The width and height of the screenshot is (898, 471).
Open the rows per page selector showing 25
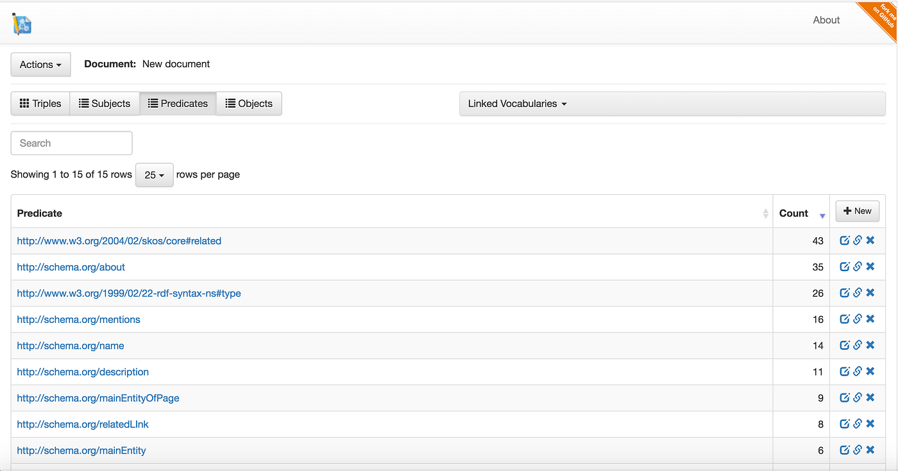tap(154, 174)
